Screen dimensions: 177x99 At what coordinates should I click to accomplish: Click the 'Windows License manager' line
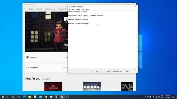tap(78, 23)
